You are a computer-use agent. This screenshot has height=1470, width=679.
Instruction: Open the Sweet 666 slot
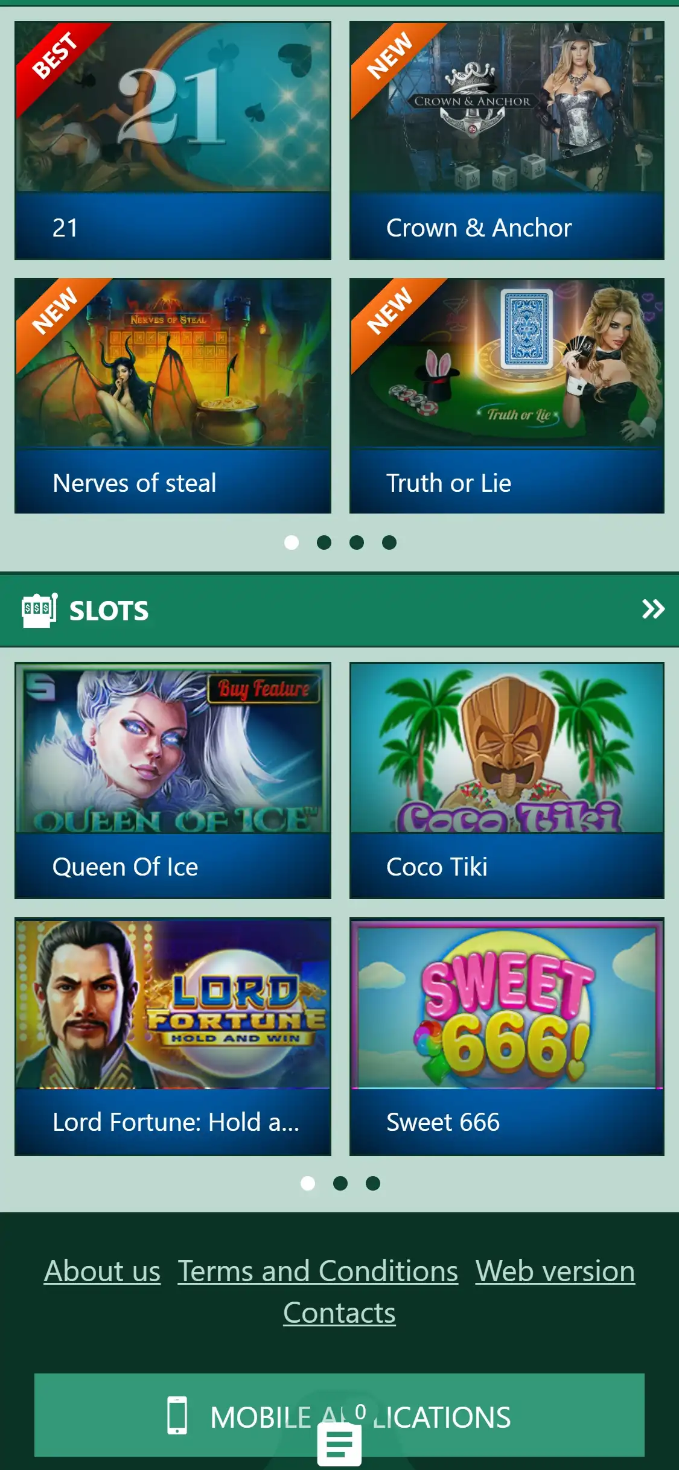point(507,1037)
